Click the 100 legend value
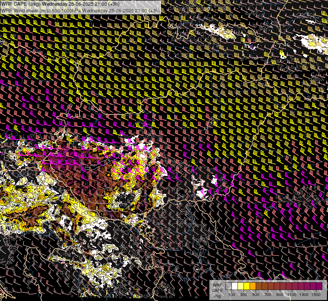328x301 pixels. click(x=232, y=295)
